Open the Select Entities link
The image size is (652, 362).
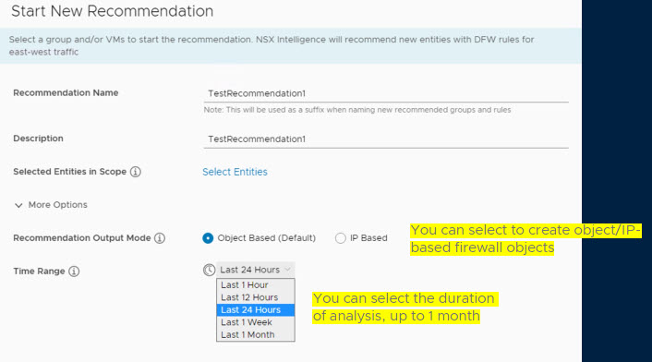[235, 172]
